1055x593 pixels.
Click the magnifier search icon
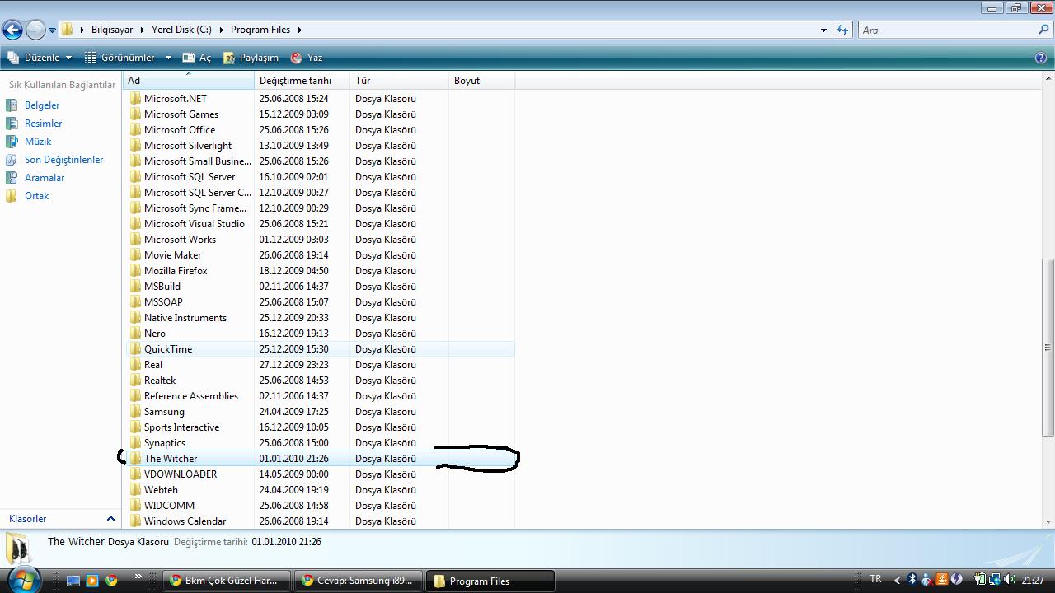point(1044,30)
